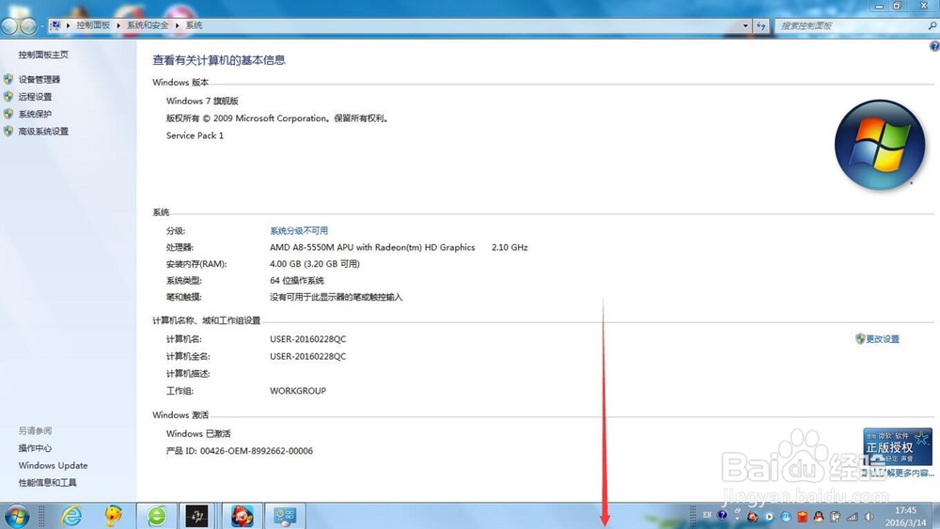
Task: Click the EN language indicator in tray
Action: point(707,515)
